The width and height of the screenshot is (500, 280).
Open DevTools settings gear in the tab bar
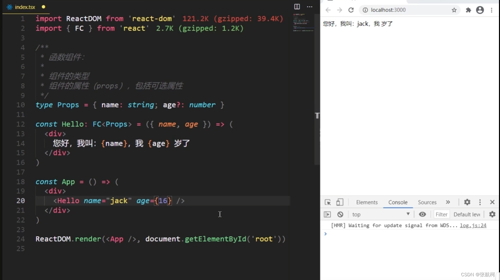[x=467, y=202]
